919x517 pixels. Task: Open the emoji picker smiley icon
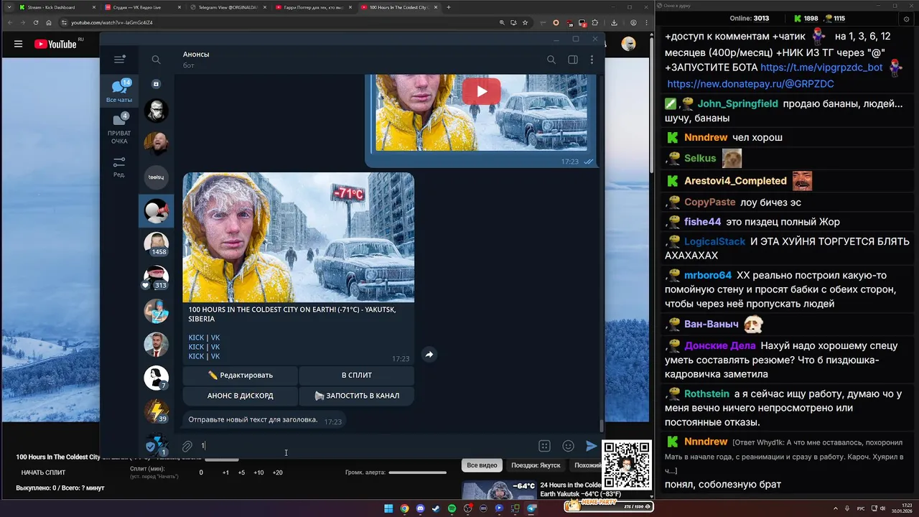click(568, 446)
